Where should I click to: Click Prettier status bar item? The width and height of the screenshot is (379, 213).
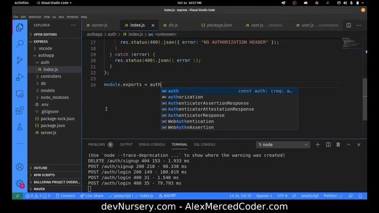click(333, 196)
